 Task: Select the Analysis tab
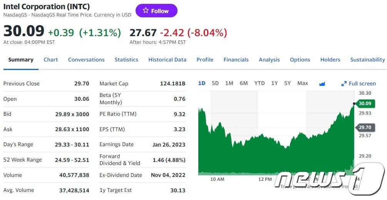tap(269, 60)
